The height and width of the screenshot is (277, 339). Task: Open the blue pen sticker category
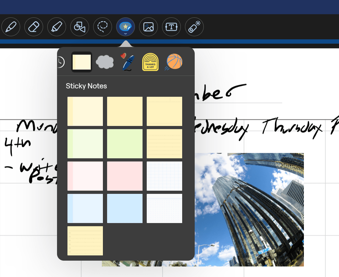click(x=127, y=62)
